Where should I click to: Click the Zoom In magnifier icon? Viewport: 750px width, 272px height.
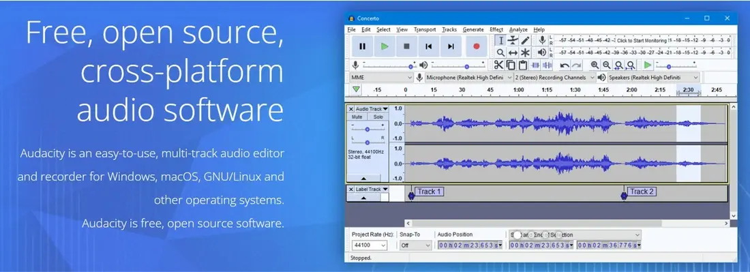pos(595,65)
